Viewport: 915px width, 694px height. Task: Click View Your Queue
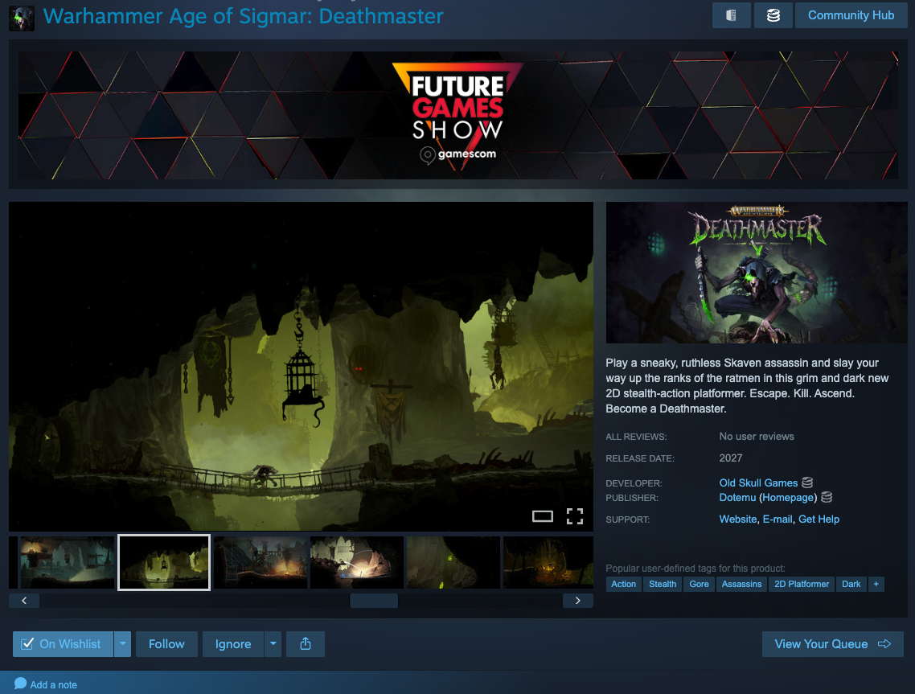tap(833, 644)
